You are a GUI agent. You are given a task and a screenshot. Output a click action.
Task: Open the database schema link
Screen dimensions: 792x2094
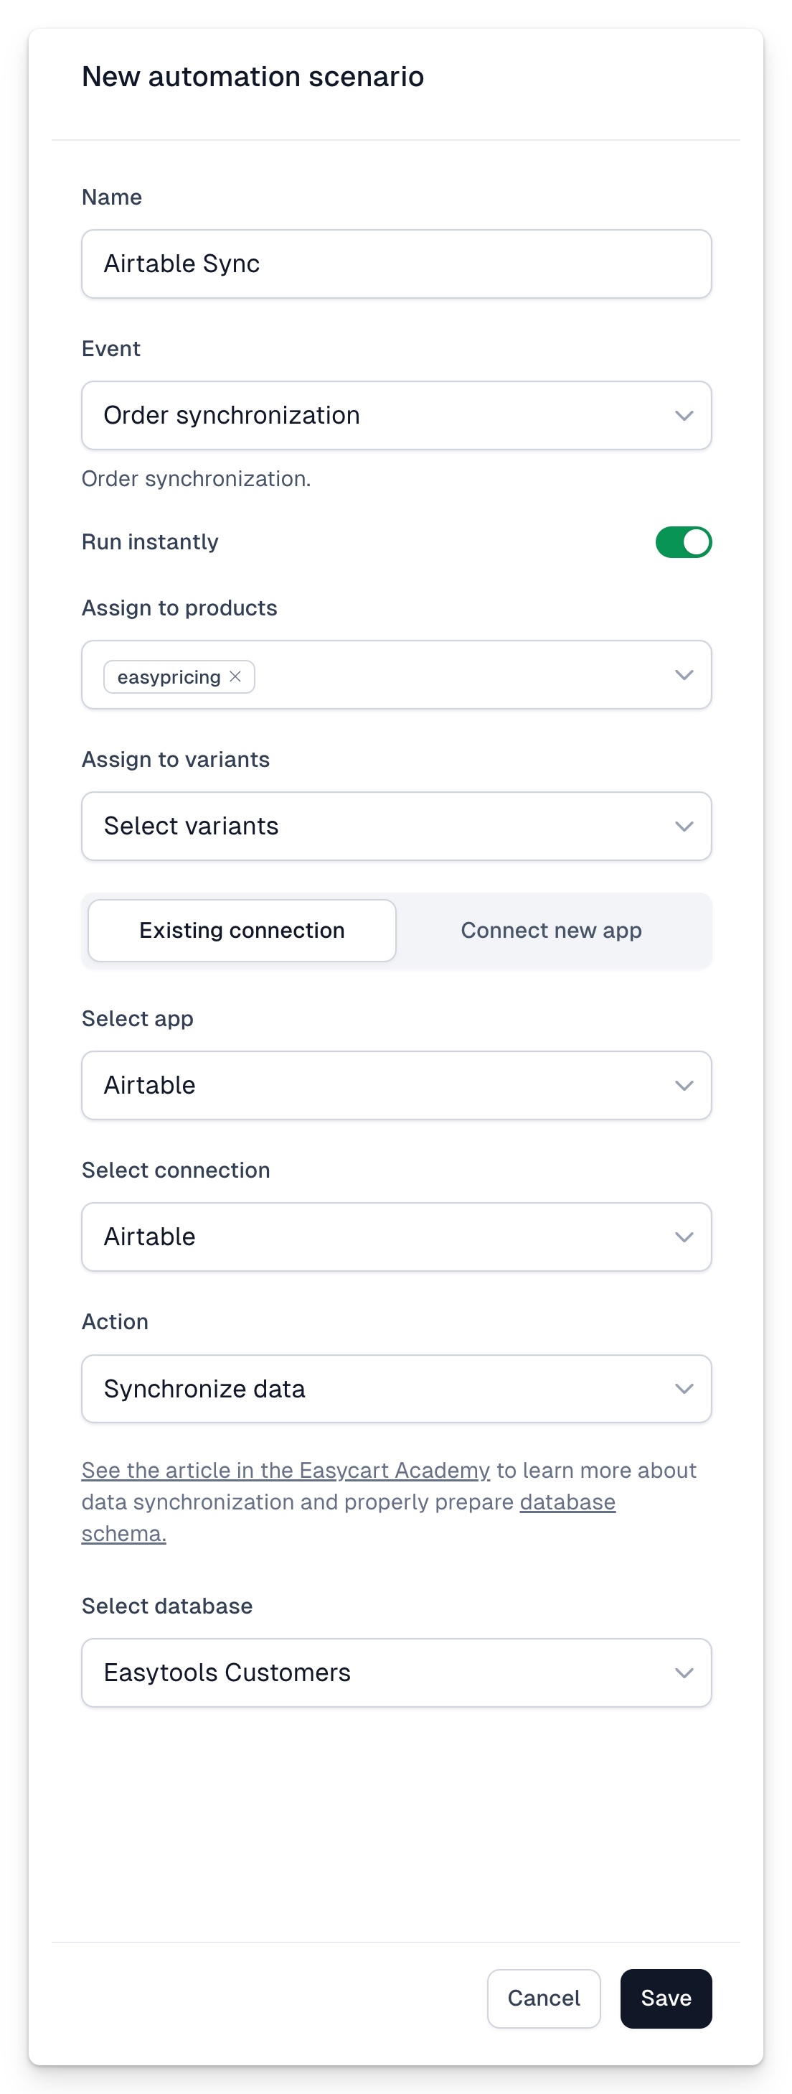349,1517
